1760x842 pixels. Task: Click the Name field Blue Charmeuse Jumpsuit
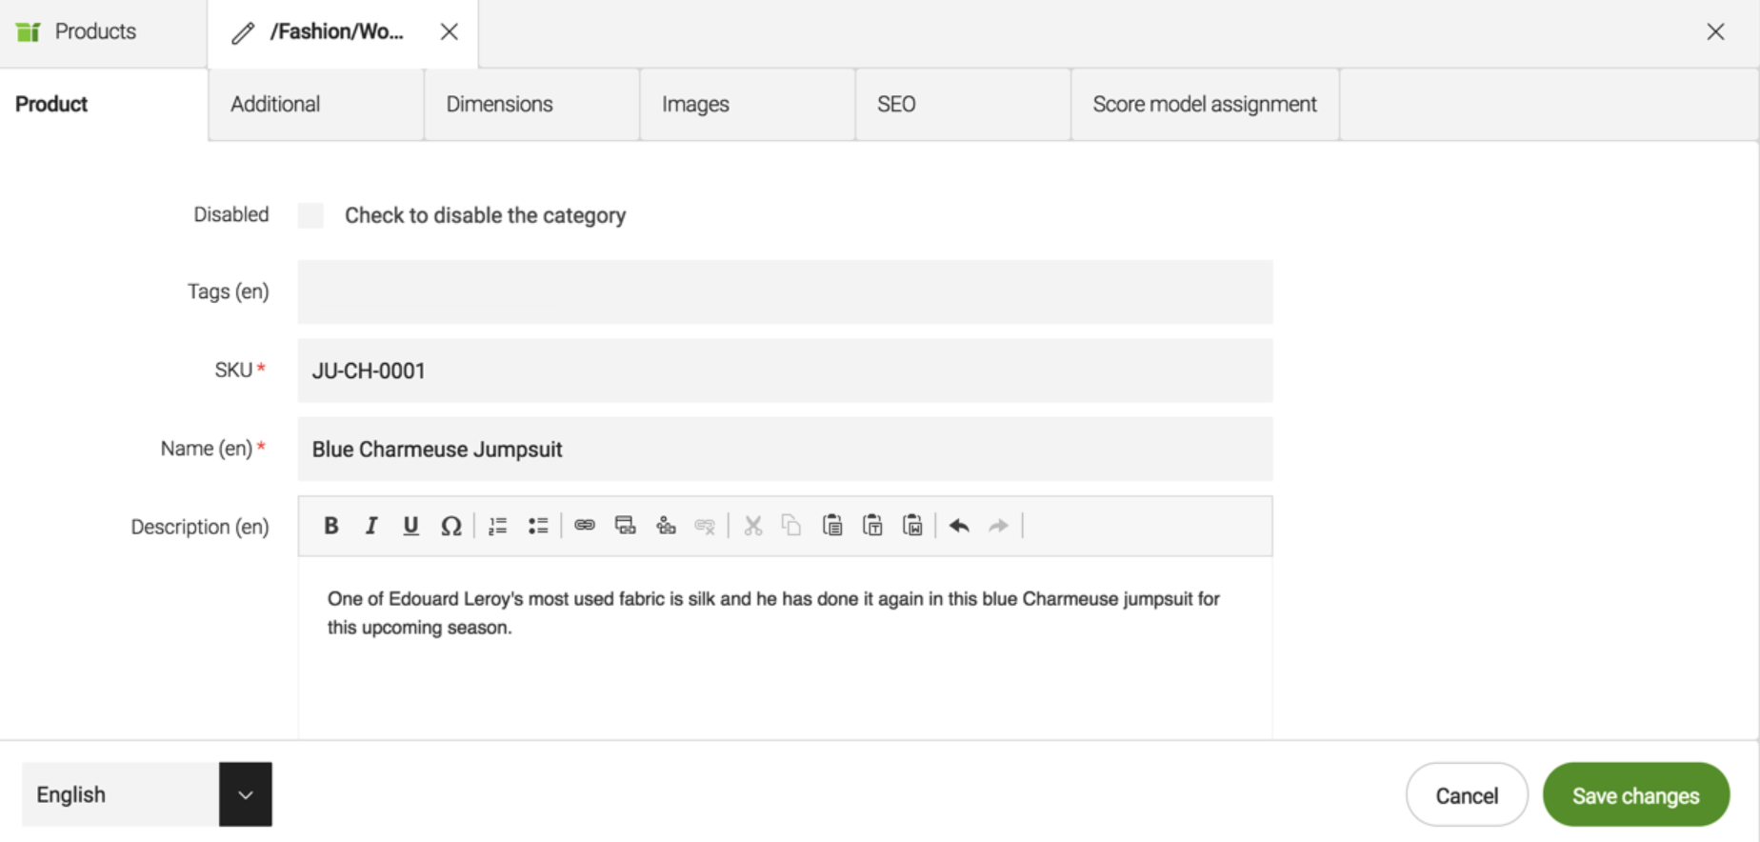[785, 449]
